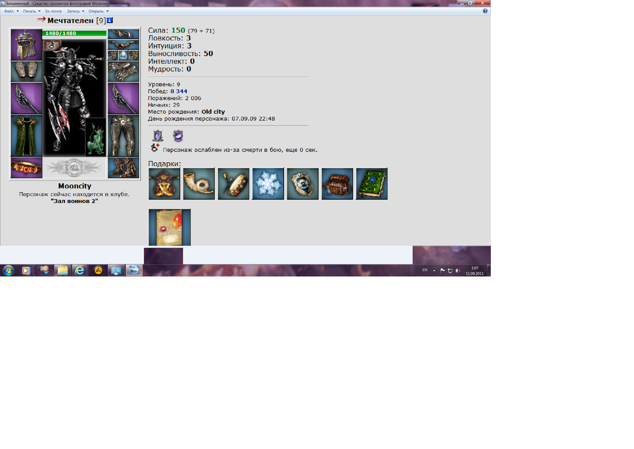Open Windows Media Player from taskbar
This screenshot has width=634, height=449.
(x=26, y=270)
